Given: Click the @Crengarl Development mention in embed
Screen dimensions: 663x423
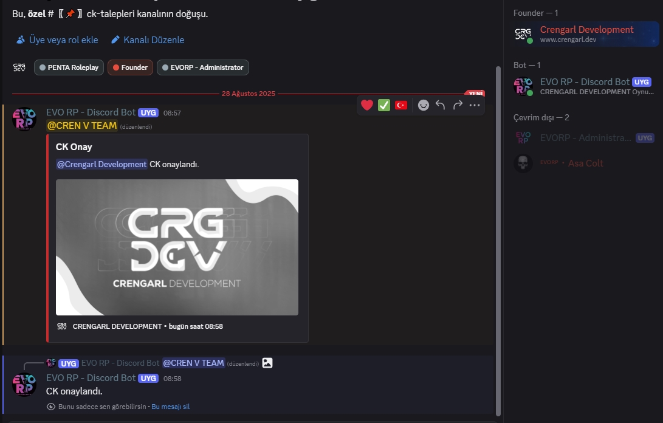Looking at the screenshot, I should 101,164.
